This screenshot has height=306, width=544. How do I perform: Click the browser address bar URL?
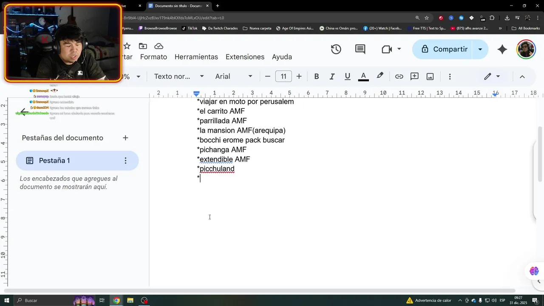coord(174,18)
